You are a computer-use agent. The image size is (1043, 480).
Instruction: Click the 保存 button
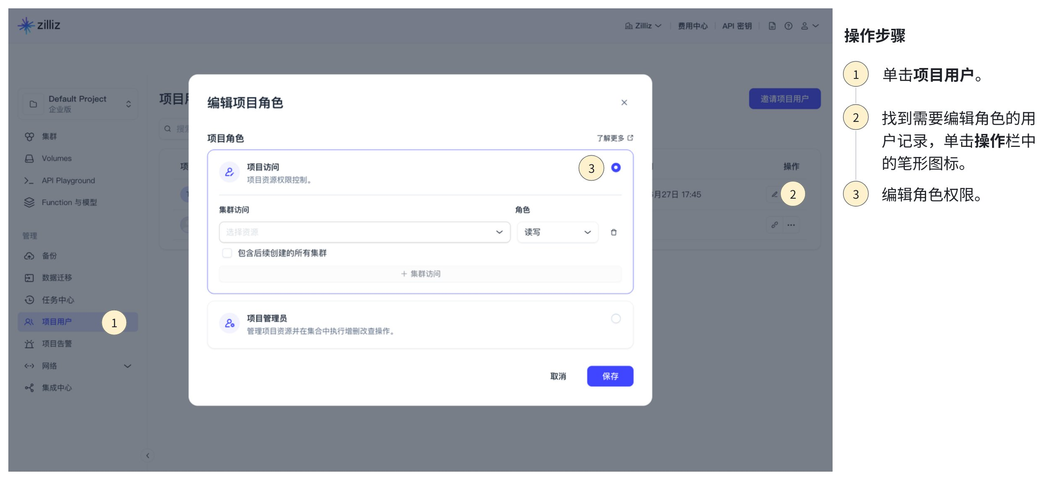pos(610,376)
